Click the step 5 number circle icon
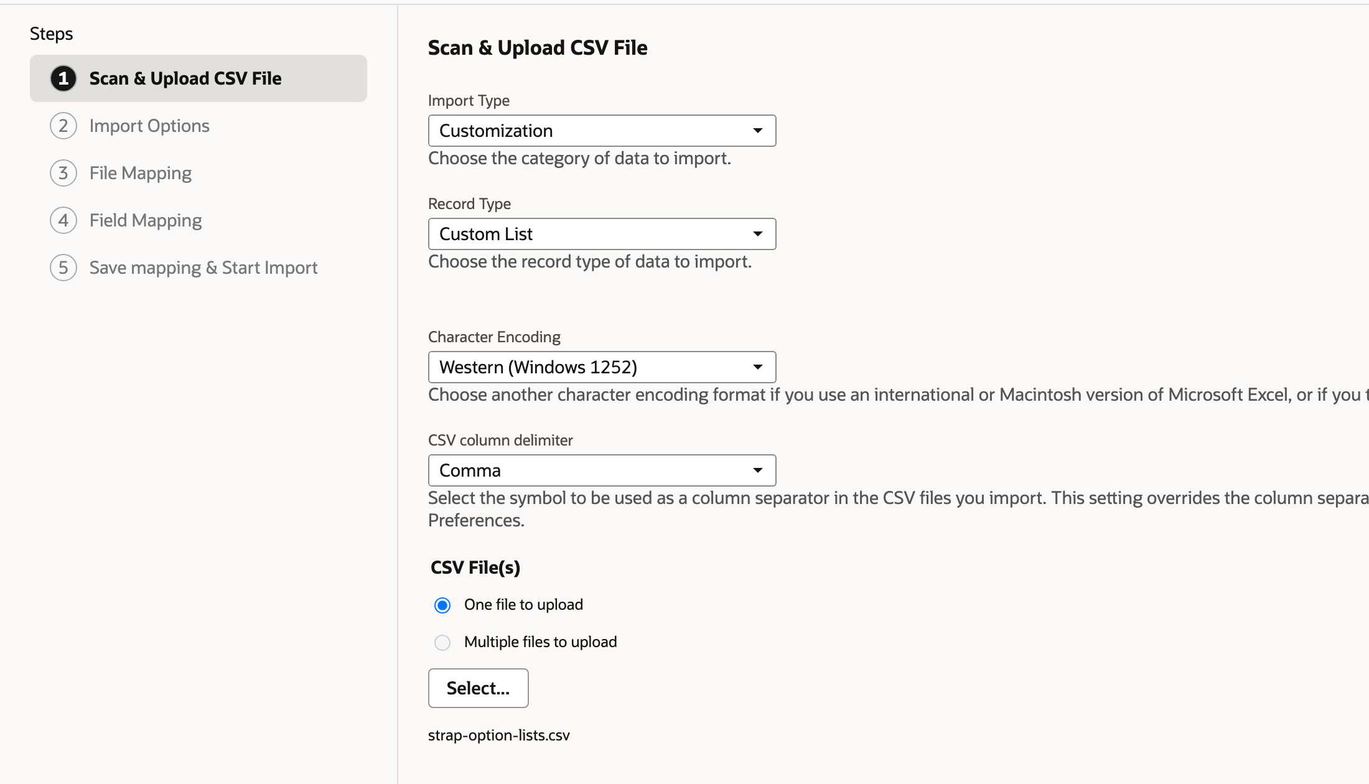 pos(63,268)
